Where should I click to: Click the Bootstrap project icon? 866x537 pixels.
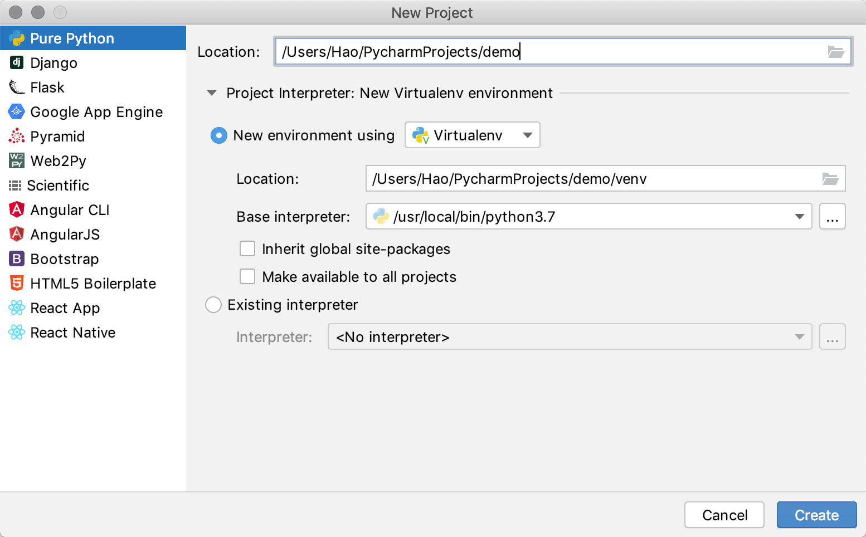click(17, 258)
